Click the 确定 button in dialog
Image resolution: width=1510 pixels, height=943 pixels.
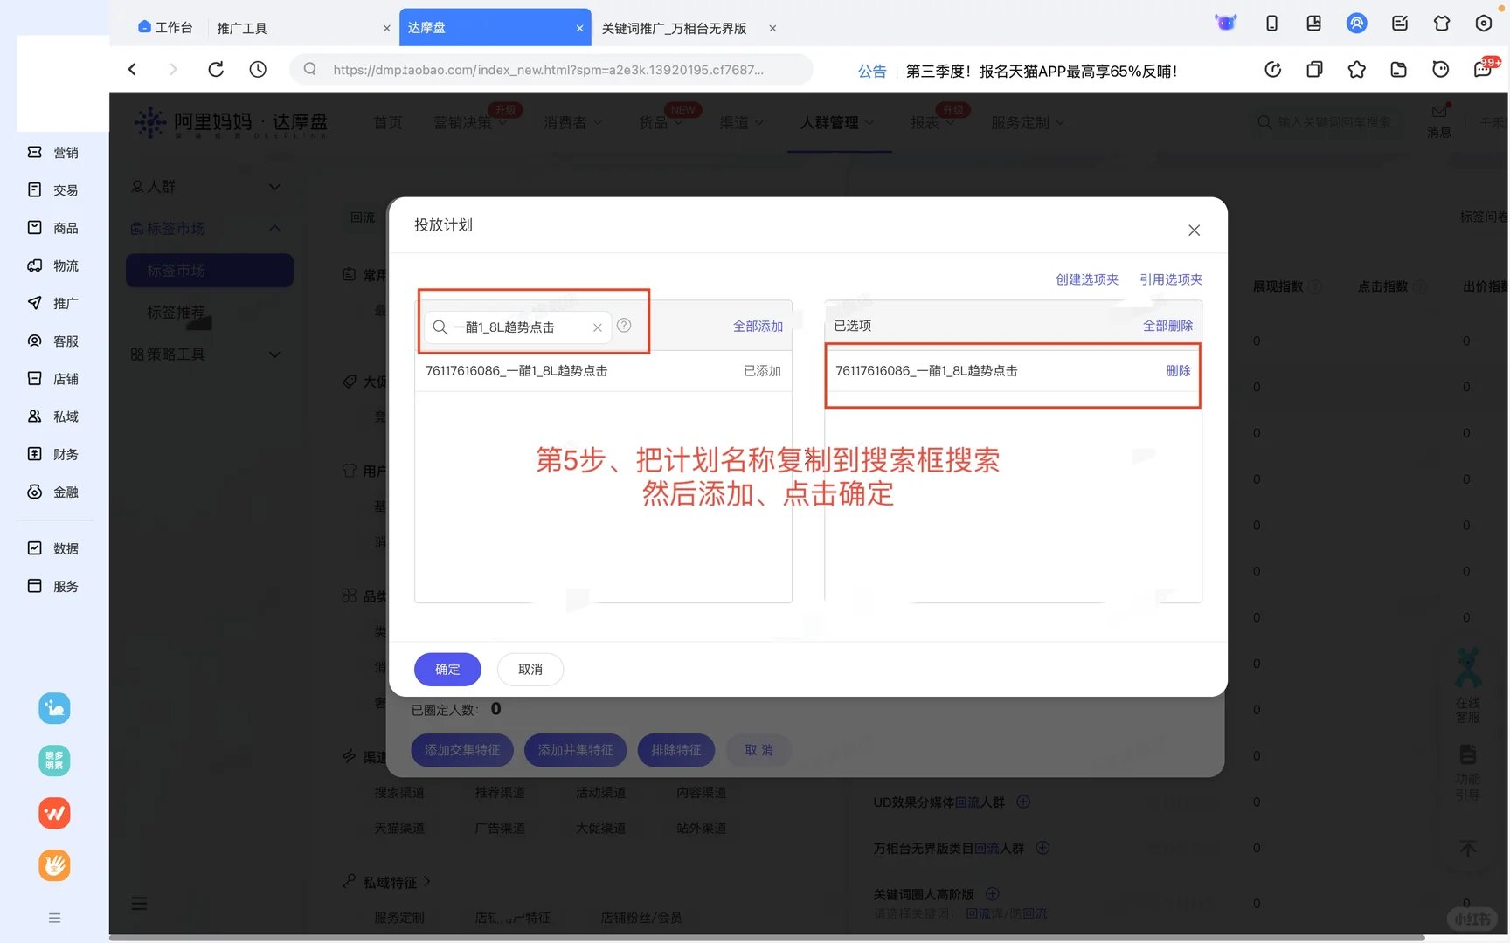pos(447,669)
